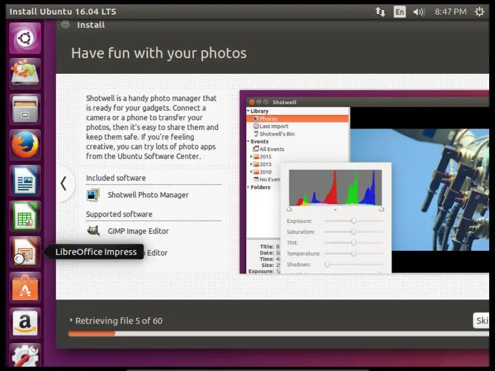Screen dimensions: 495x371
Task: Expand the Folders tree section
Action: pyautogui.click(x=248, y=187)
